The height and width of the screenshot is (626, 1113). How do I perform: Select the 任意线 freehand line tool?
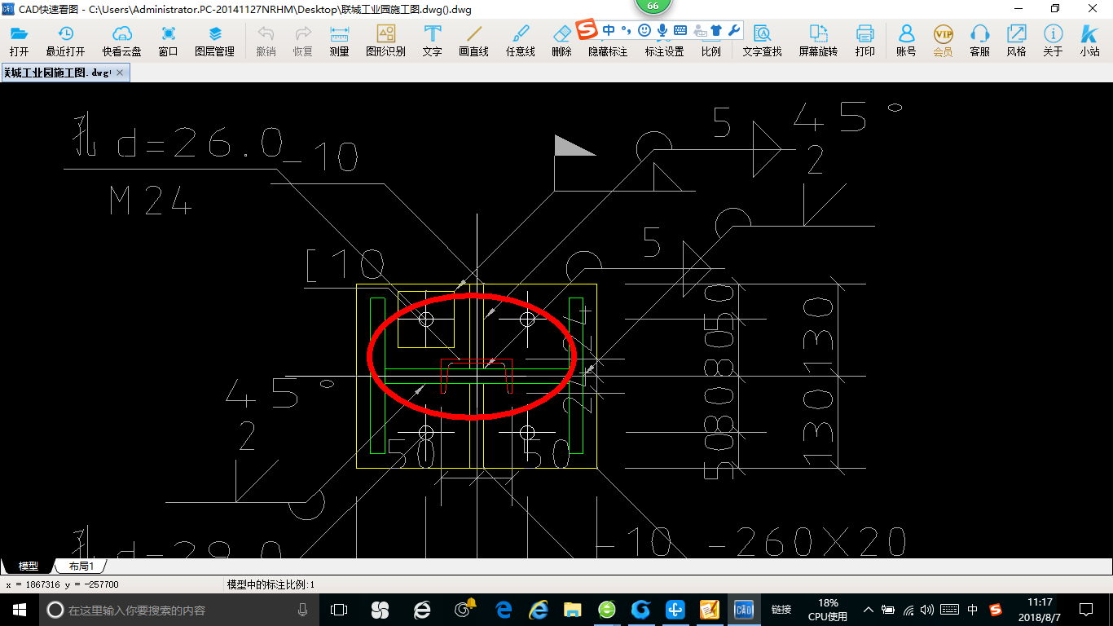pos(520,40)
